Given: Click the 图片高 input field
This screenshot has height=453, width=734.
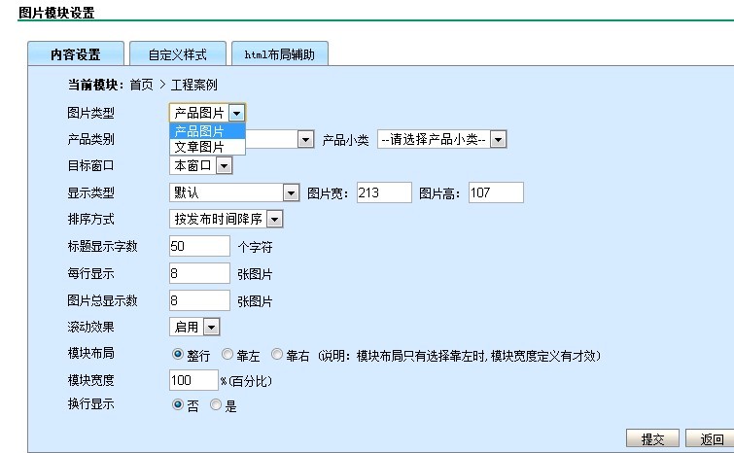Looking at the screenshot, I should click(496, 192).
